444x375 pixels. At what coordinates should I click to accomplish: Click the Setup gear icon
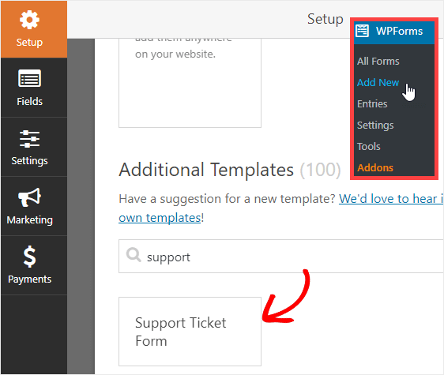click(29, 20)
